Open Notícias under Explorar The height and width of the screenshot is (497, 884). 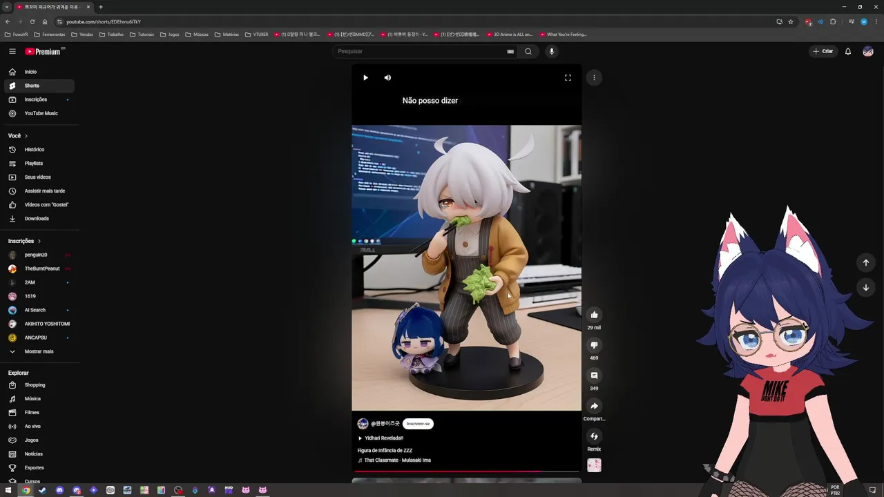coord(39,454)
